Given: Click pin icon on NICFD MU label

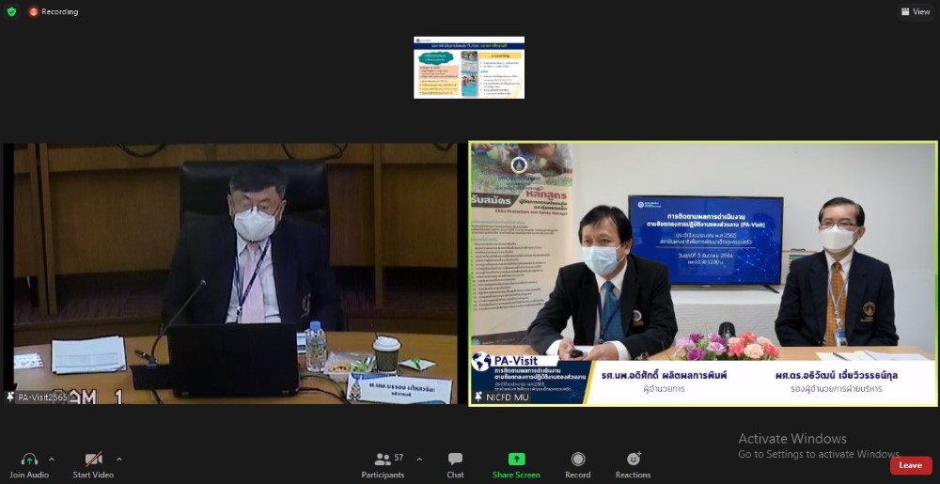Looking at the screenshot, I should tap(478, 398).
